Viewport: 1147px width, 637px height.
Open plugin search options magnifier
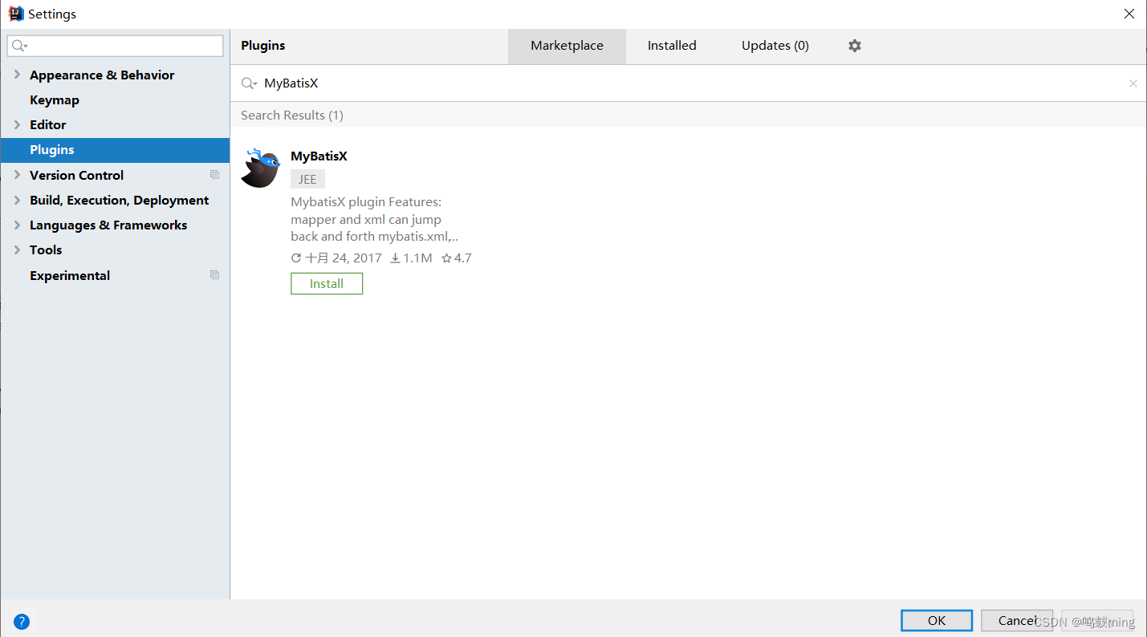pos(250,83)
